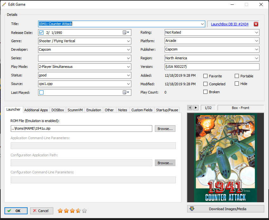Click Download Images/Media button
The width and height of the screenshot is (269, 220).
[x=226, y=209]
